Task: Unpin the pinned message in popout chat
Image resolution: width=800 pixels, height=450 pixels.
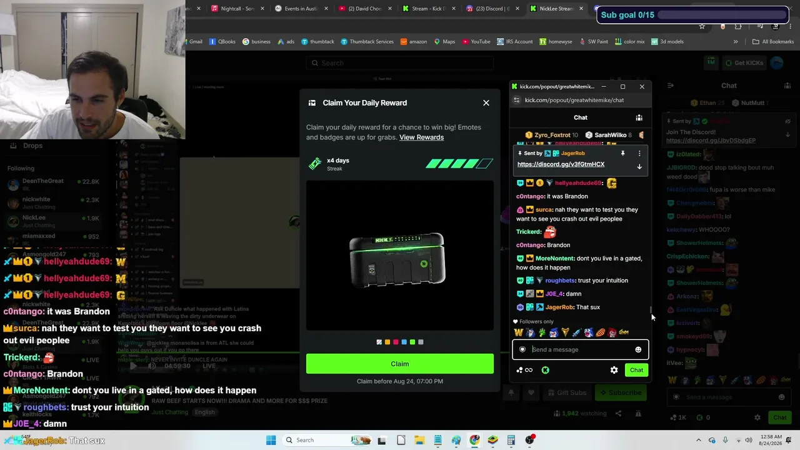Action: (622, 153)
